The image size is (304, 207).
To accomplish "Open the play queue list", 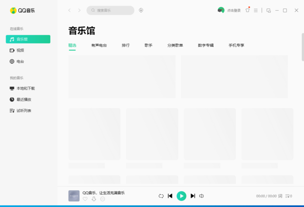I will (x=289, y=196).
